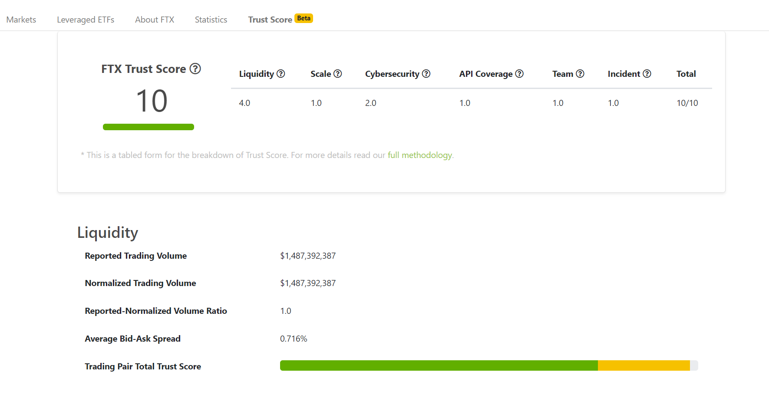Click the help icon beside FTX Trust Score
The height and width of the screenshot is (395, 769).
195,69
